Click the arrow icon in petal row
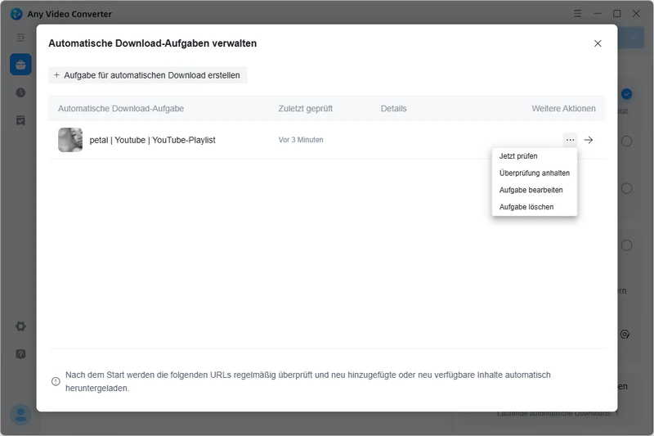 (589, 140)
